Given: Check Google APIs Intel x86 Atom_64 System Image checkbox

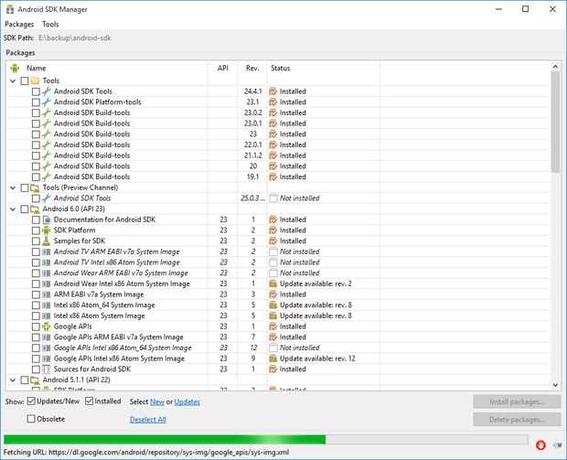Looking at the screenshot, I should tap(36, 348).
